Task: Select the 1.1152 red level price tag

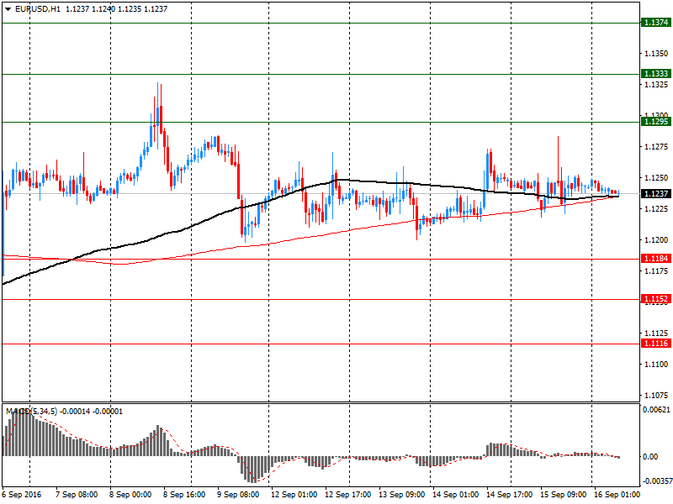Action: [x=656, y=299]
